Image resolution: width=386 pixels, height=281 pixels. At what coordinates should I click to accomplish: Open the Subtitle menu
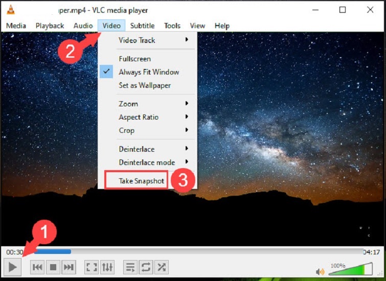(x=142, y=26)
